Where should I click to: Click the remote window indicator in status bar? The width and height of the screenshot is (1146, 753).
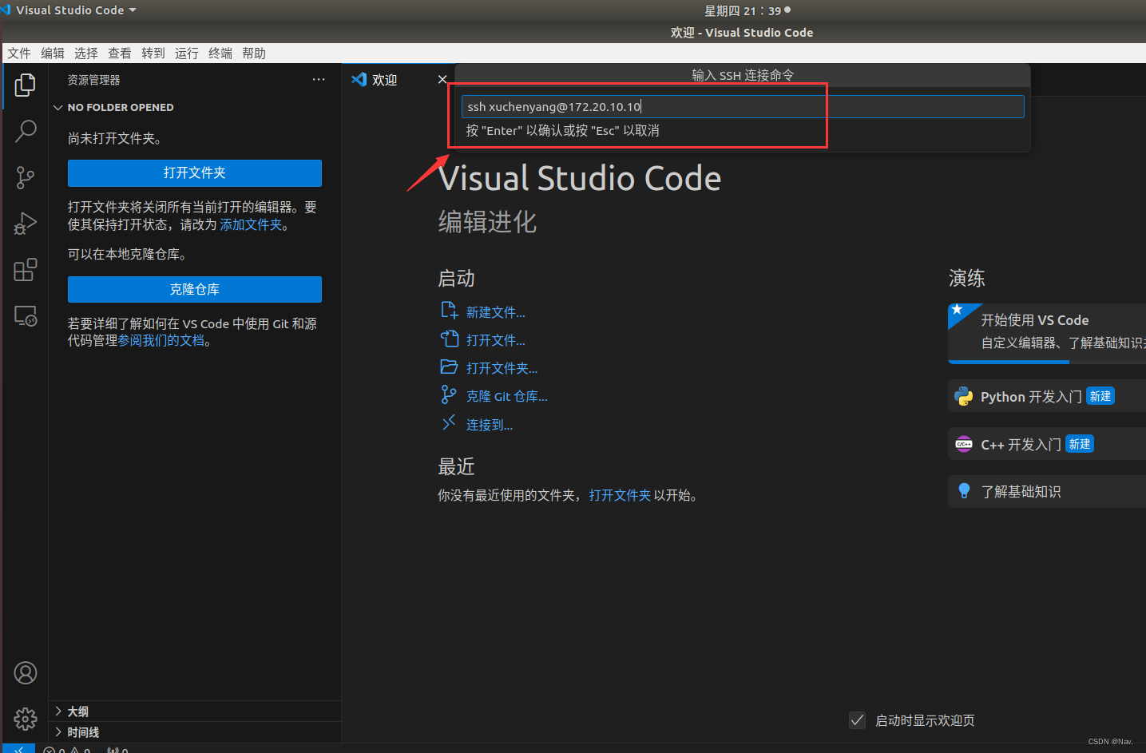pyautogui.click(x=18, y=748)
